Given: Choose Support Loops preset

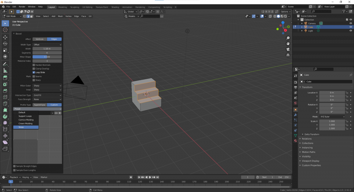Looking at the screenshot, I should (26, 116).
